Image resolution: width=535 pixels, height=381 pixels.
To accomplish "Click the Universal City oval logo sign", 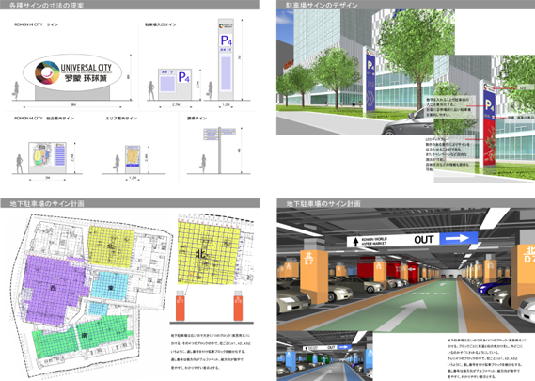I will pos(72,72).
